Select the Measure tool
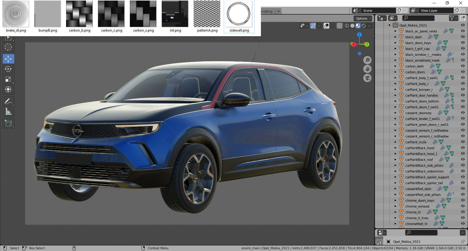The height and width of the screenshot is (251, 468). [x=8, y=111]
